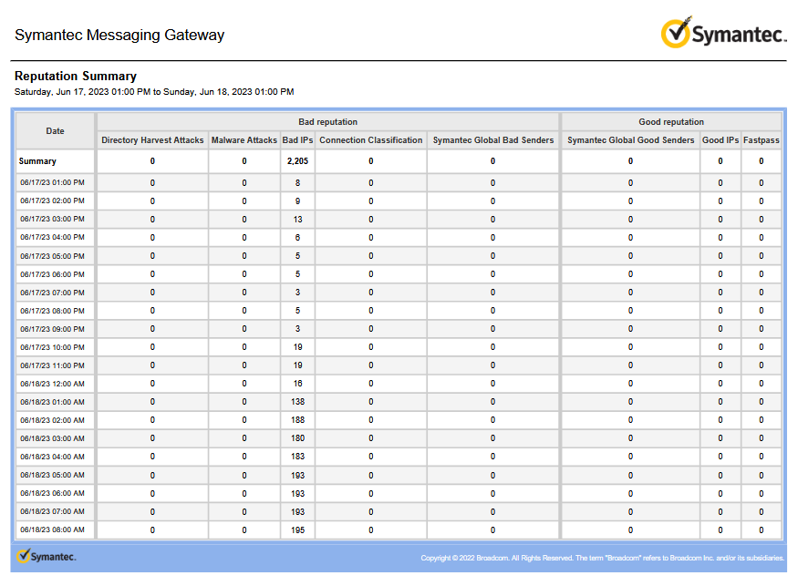Select the Date column header
Screen dimensions: 798x586
click(55, 130)
